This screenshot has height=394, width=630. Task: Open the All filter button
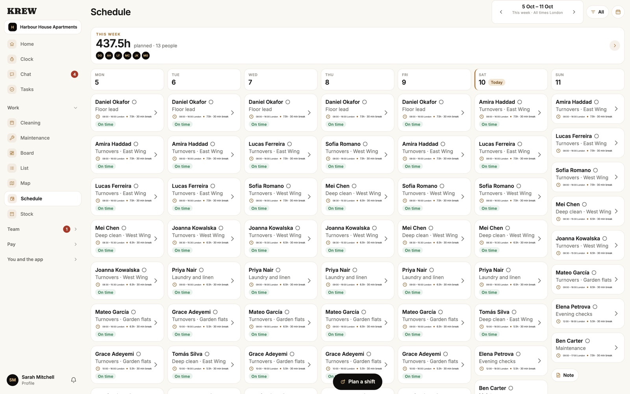click(597, 12)
